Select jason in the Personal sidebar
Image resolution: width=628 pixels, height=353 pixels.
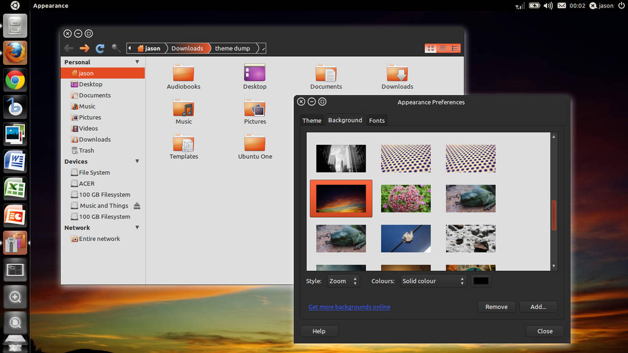(103, 73)
